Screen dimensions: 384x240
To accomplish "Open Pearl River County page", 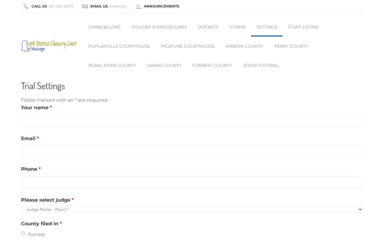I will pyautogui.click(x=112, y=65).
